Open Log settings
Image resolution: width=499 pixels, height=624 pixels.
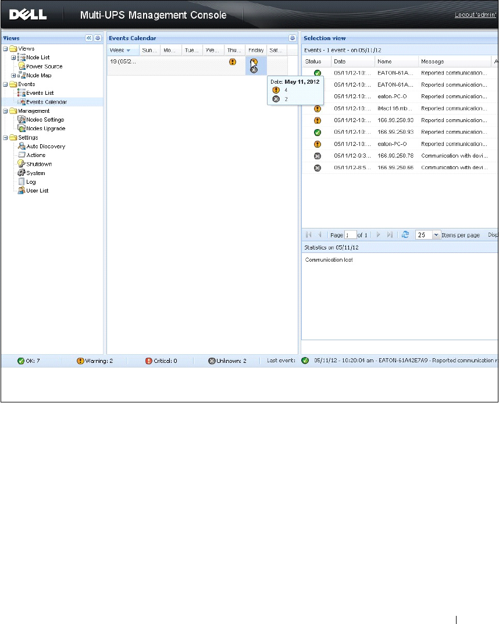pos(31,182)
